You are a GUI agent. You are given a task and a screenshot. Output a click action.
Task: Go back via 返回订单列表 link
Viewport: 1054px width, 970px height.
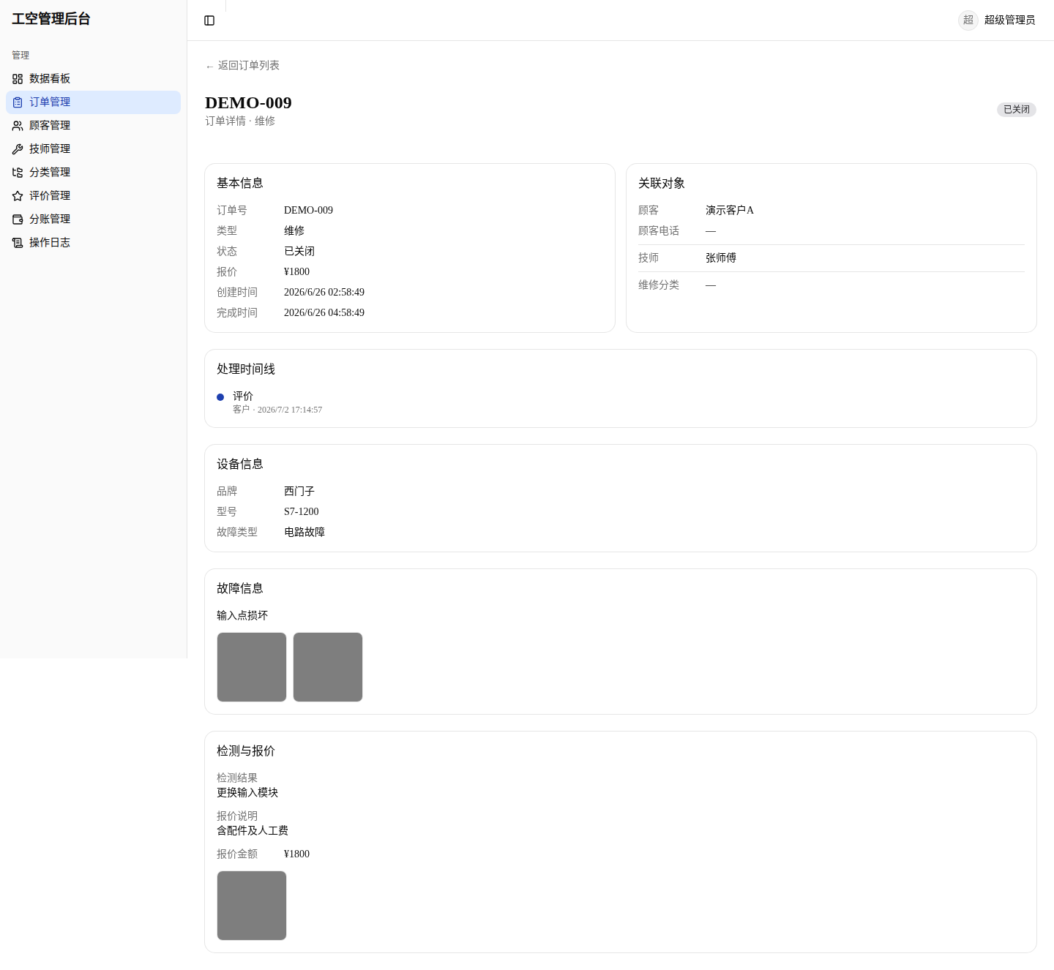[x=242, y=66]
